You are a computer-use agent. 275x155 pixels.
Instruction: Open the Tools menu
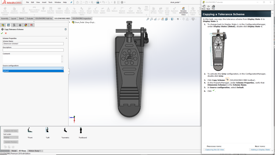pos(50,2)
